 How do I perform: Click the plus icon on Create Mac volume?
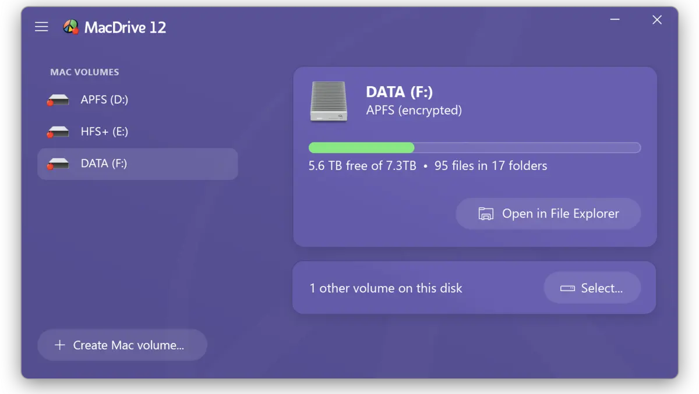pos(59,345)
